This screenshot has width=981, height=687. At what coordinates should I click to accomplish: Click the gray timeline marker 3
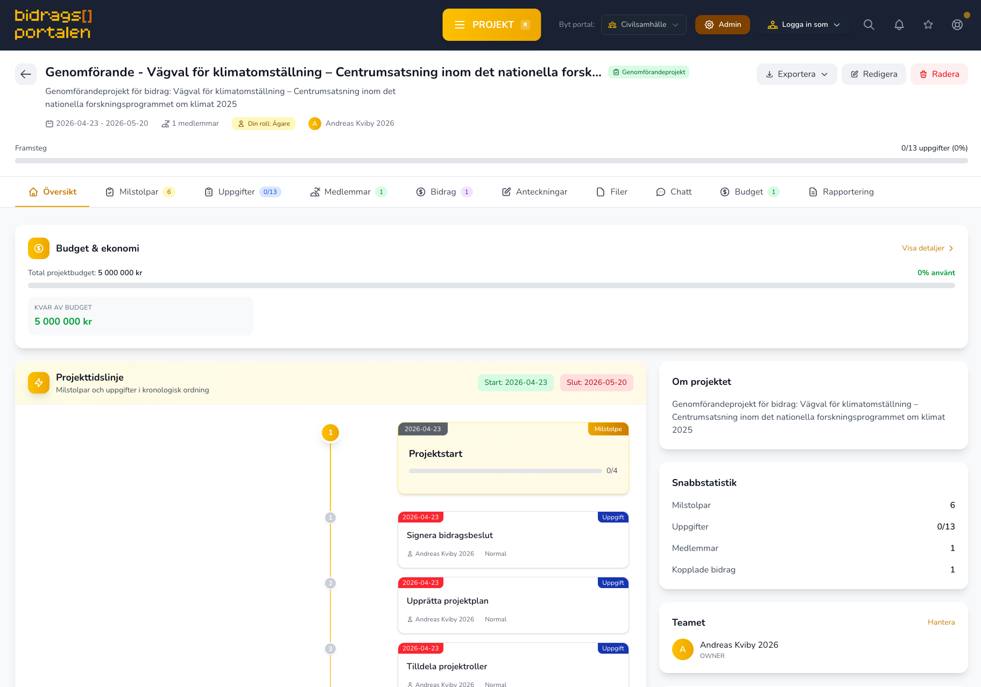coord(330,649)
